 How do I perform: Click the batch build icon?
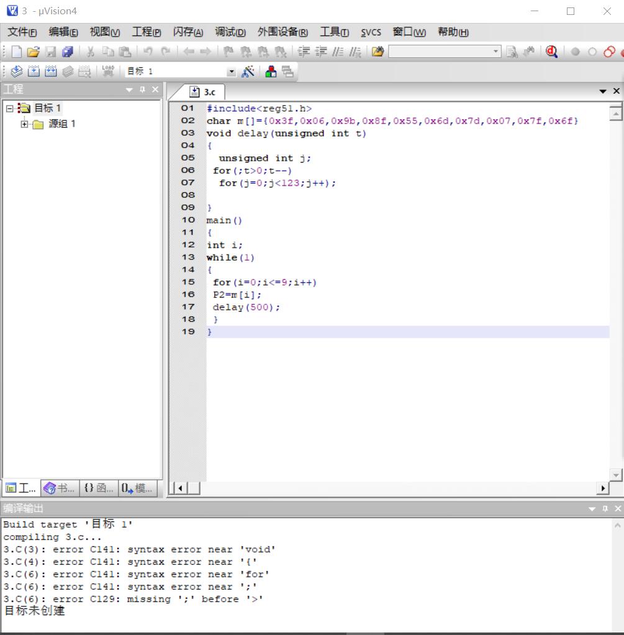68,71
